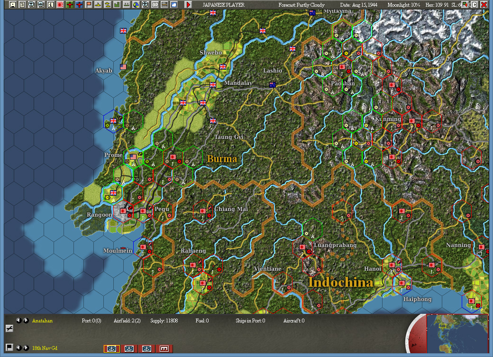
Task: Select the third anchor unit counter
Action: click(146, 348)
